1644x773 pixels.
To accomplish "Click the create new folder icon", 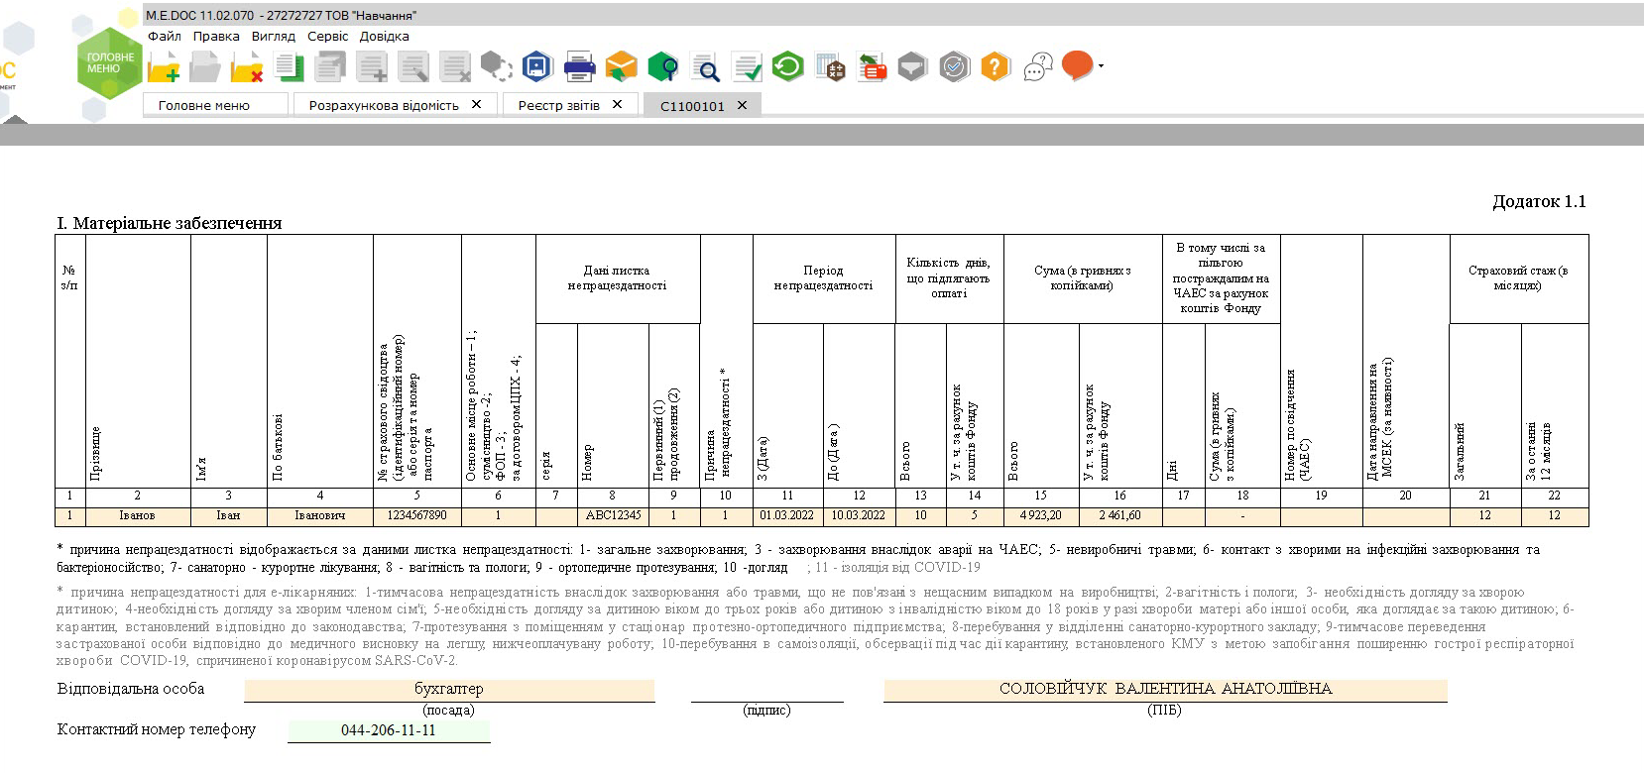I will pos(164,67).
